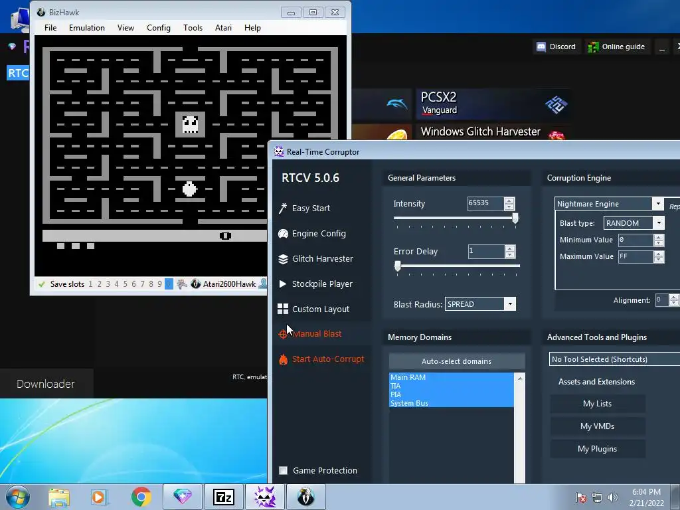Image resolution: width=680 pixels, height=510 pixels.
Task: Open 7-Zip from the taskbar
Action: coord(223,497)
